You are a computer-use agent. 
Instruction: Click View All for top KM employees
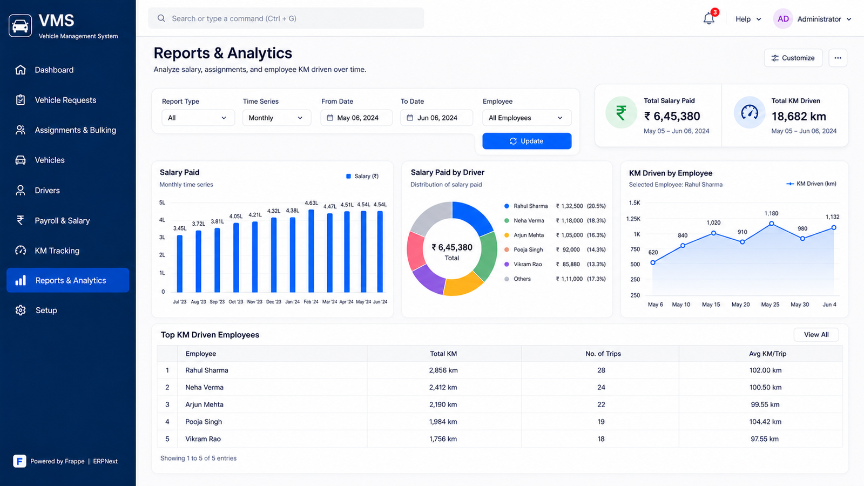[816, 335]
